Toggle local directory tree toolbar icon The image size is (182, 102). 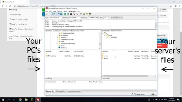(55, 14)
